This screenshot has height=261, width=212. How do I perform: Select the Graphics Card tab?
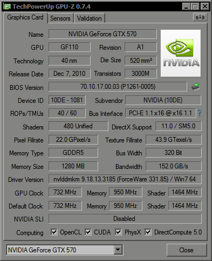click(25, 17)
